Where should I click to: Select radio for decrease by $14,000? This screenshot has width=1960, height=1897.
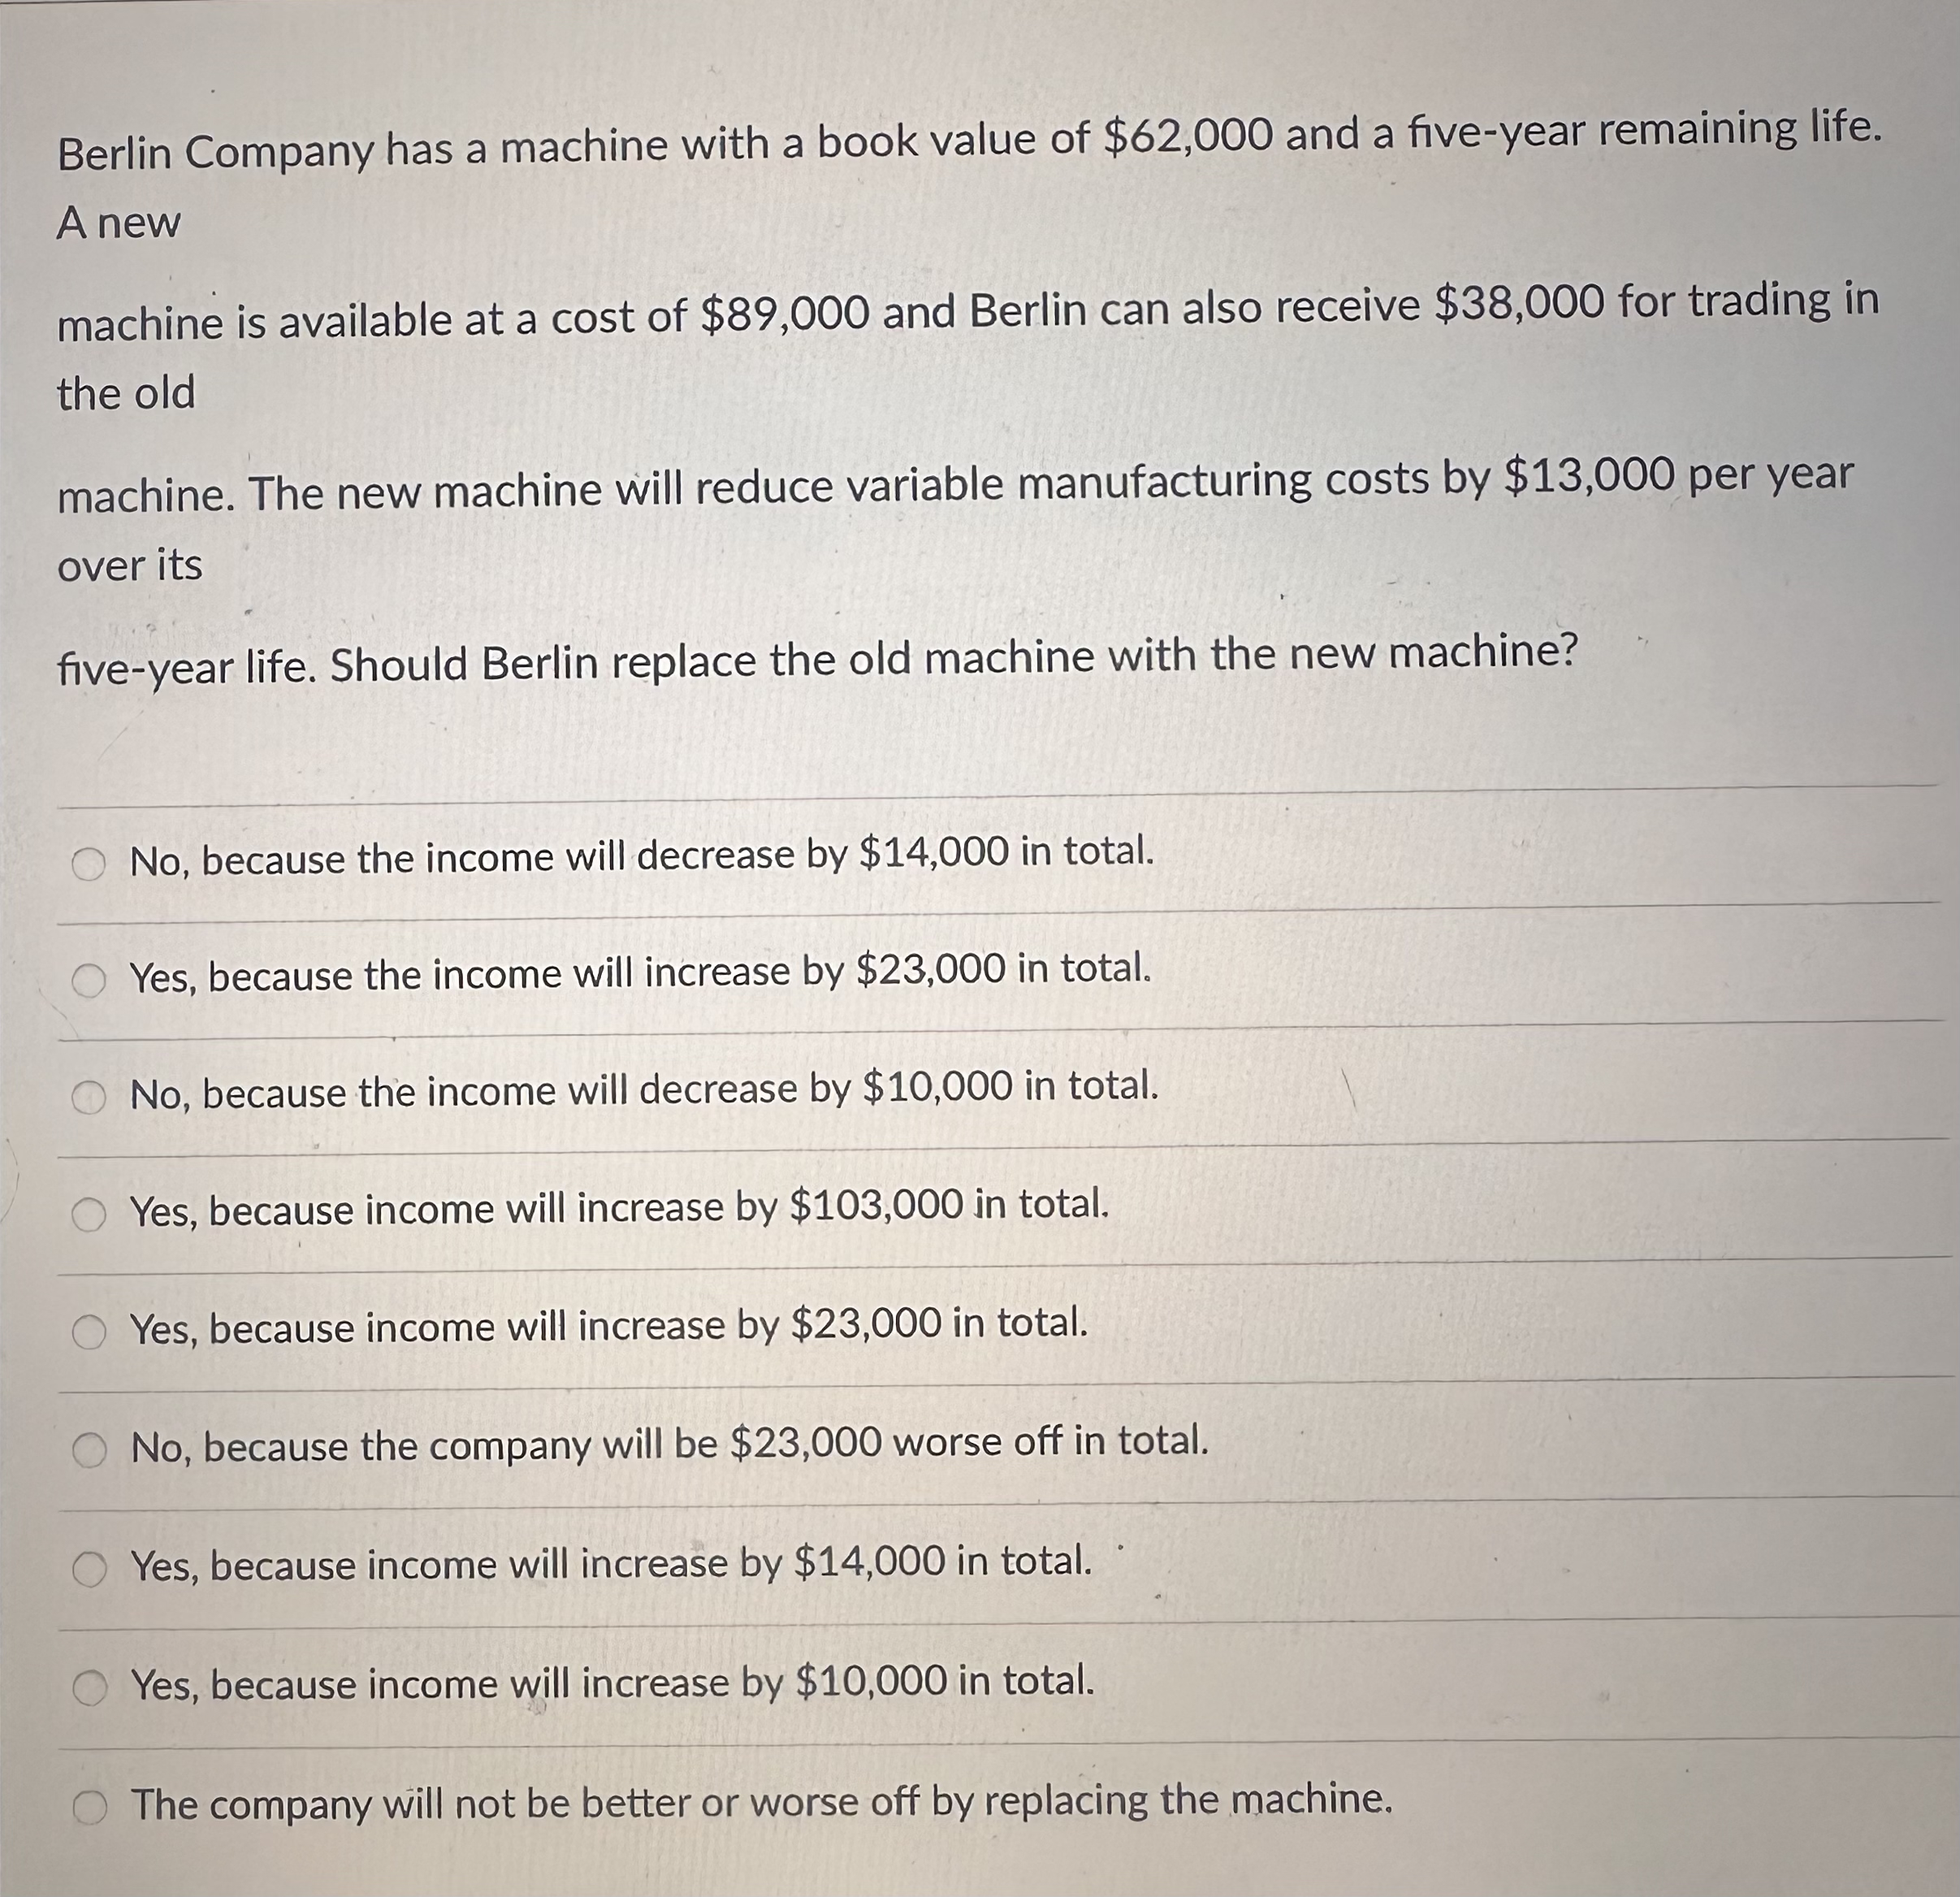coord(89,864)
